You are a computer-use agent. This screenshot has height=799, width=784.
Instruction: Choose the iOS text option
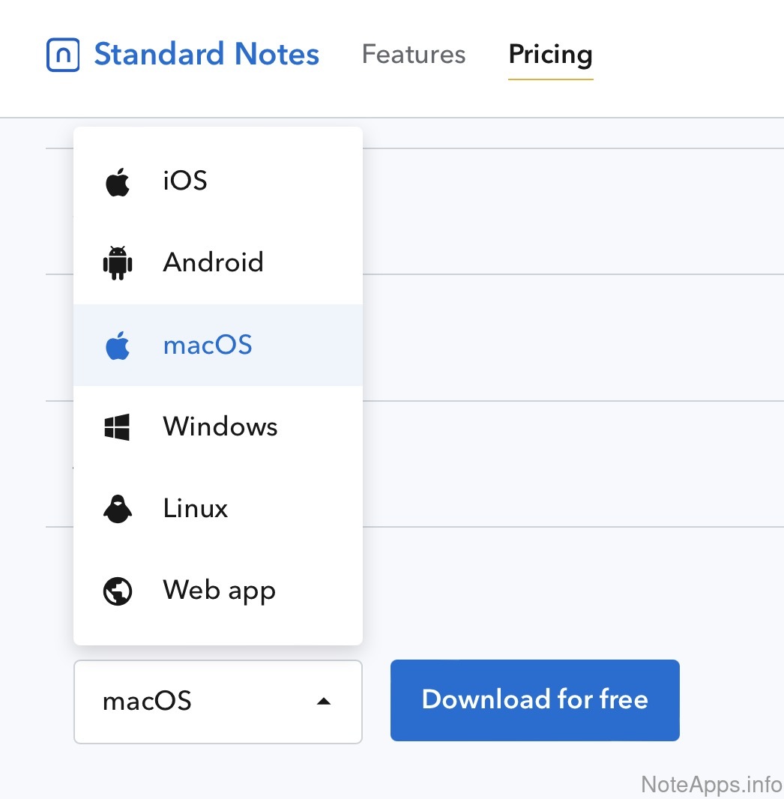[x=185, y=181]
